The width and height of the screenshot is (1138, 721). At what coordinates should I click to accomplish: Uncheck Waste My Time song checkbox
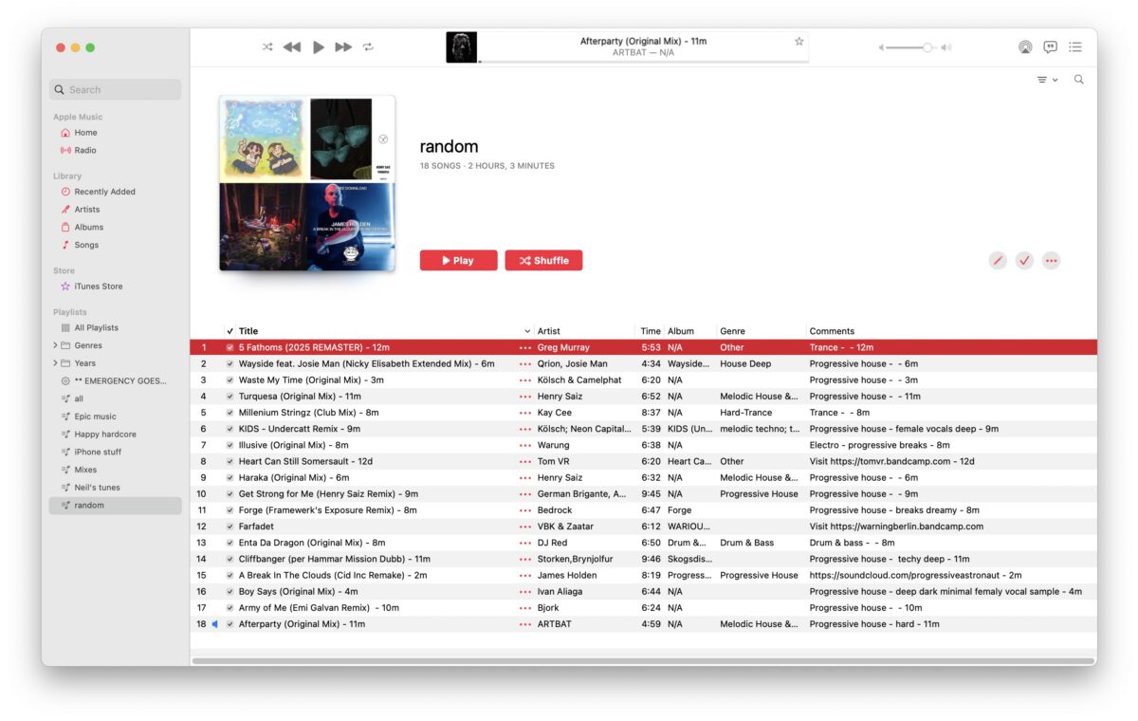[x=229, y=380]
